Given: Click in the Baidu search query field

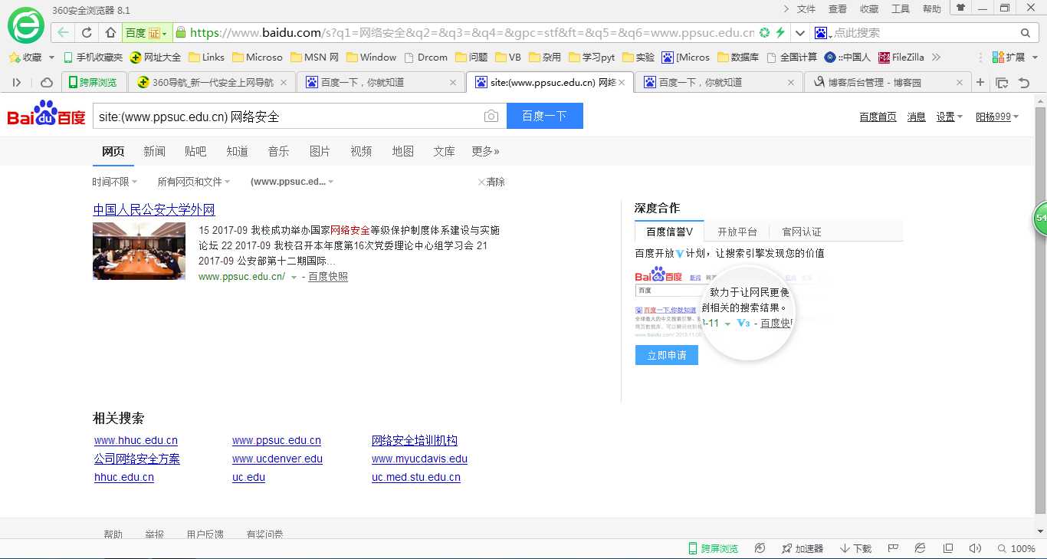Looking at the screenshot, I should tap(287, 116).
